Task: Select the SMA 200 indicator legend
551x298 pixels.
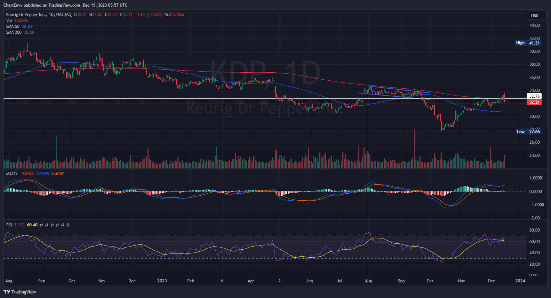Action: 20,32
